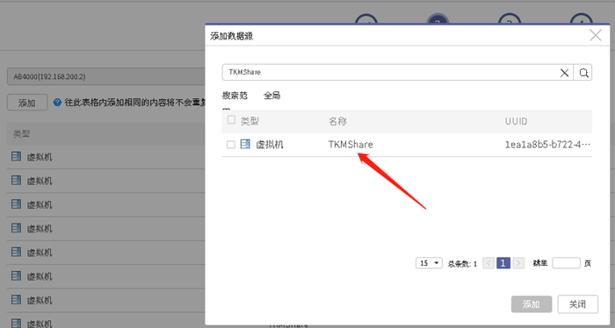Clear the TKMShare search text with X icon

pos(564,73)
